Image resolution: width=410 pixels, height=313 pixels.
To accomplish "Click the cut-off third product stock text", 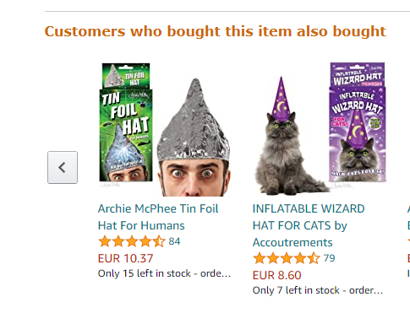I will 408,273.
